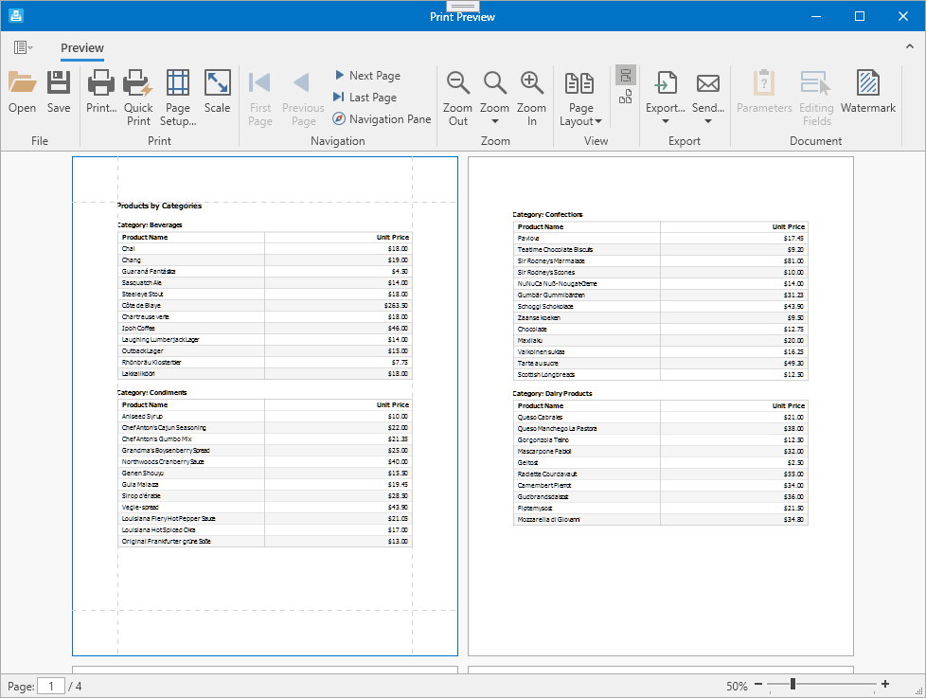
Task: Click the '$263.50' unit price cell
Action: coord(338,305)
